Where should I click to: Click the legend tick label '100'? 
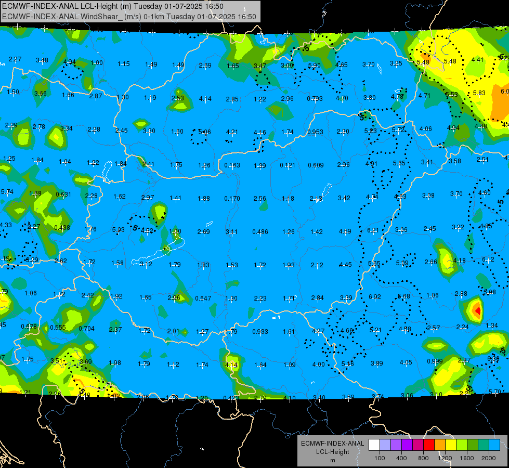(x=380, y=458)
